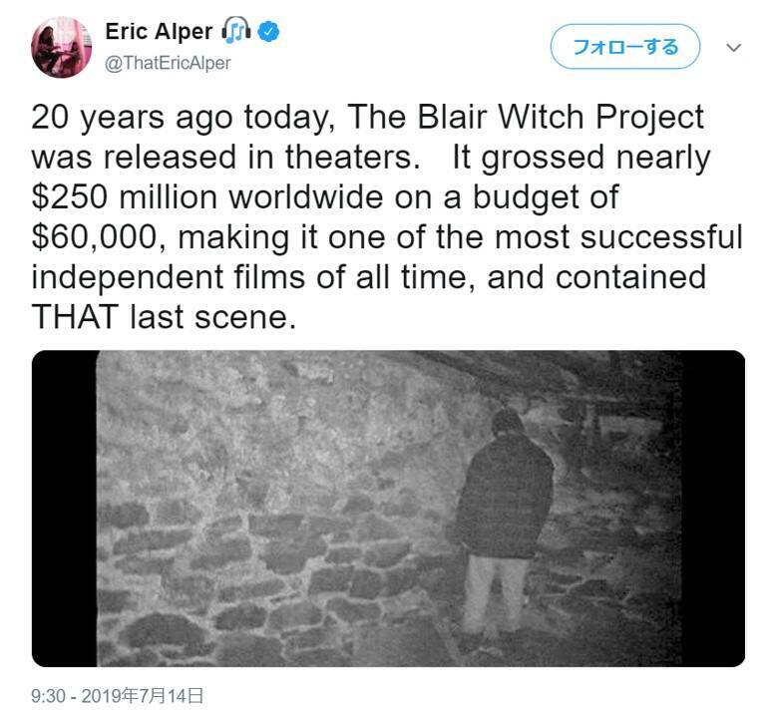Viewport: 776px width, 718px height.
Task: Click the 9:30 - 2019年7月14日 timestamp
Action: (x=117, y=696)
